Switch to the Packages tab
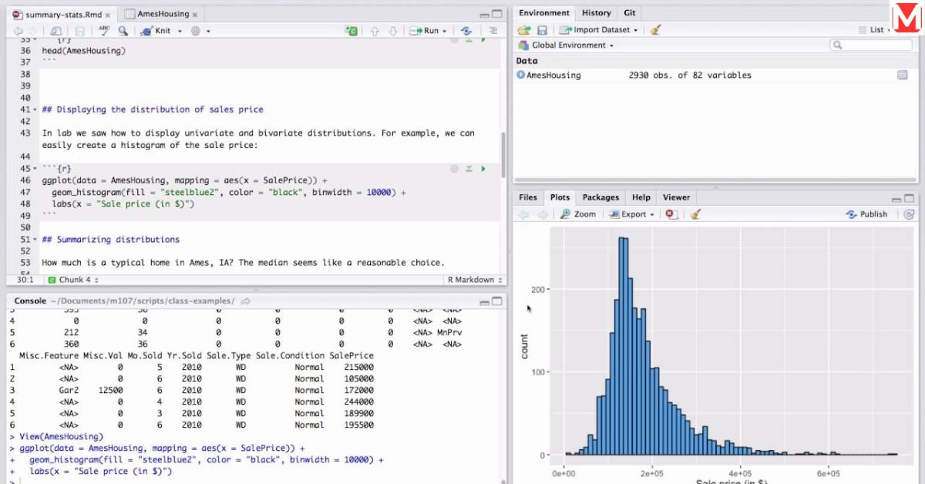Viewport: 925px width, 484px height. tap(600, 197)
